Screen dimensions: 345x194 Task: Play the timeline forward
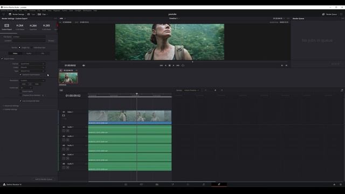(x=174, y=65)
